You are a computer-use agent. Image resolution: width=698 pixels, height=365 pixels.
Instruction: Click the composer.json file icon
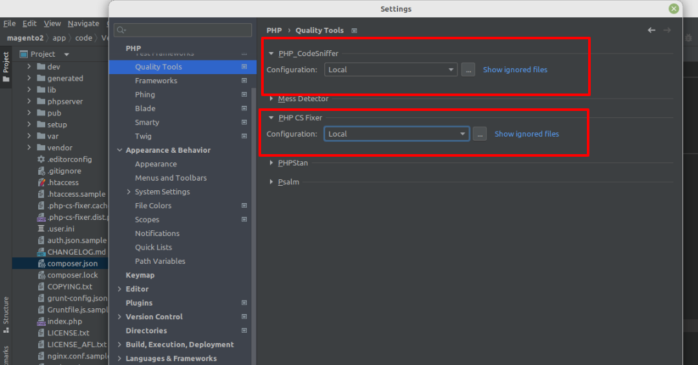point(41,263)
